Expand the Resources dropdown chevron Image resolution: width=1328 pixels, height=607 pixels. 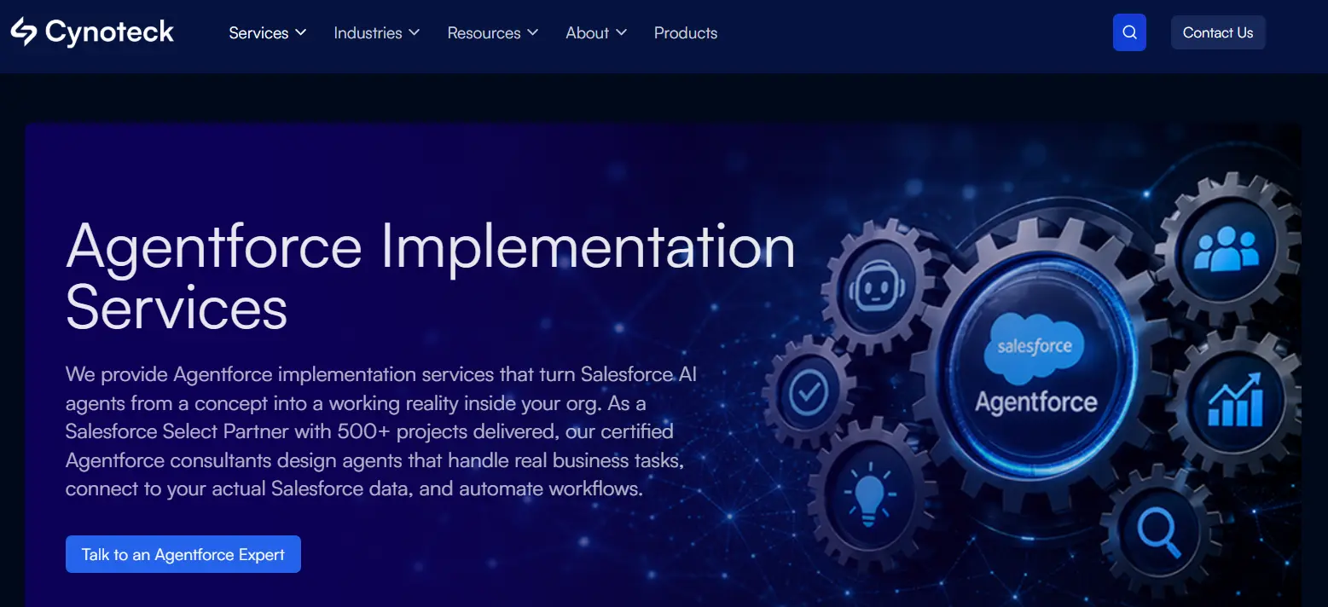click(x=532, y=32)
